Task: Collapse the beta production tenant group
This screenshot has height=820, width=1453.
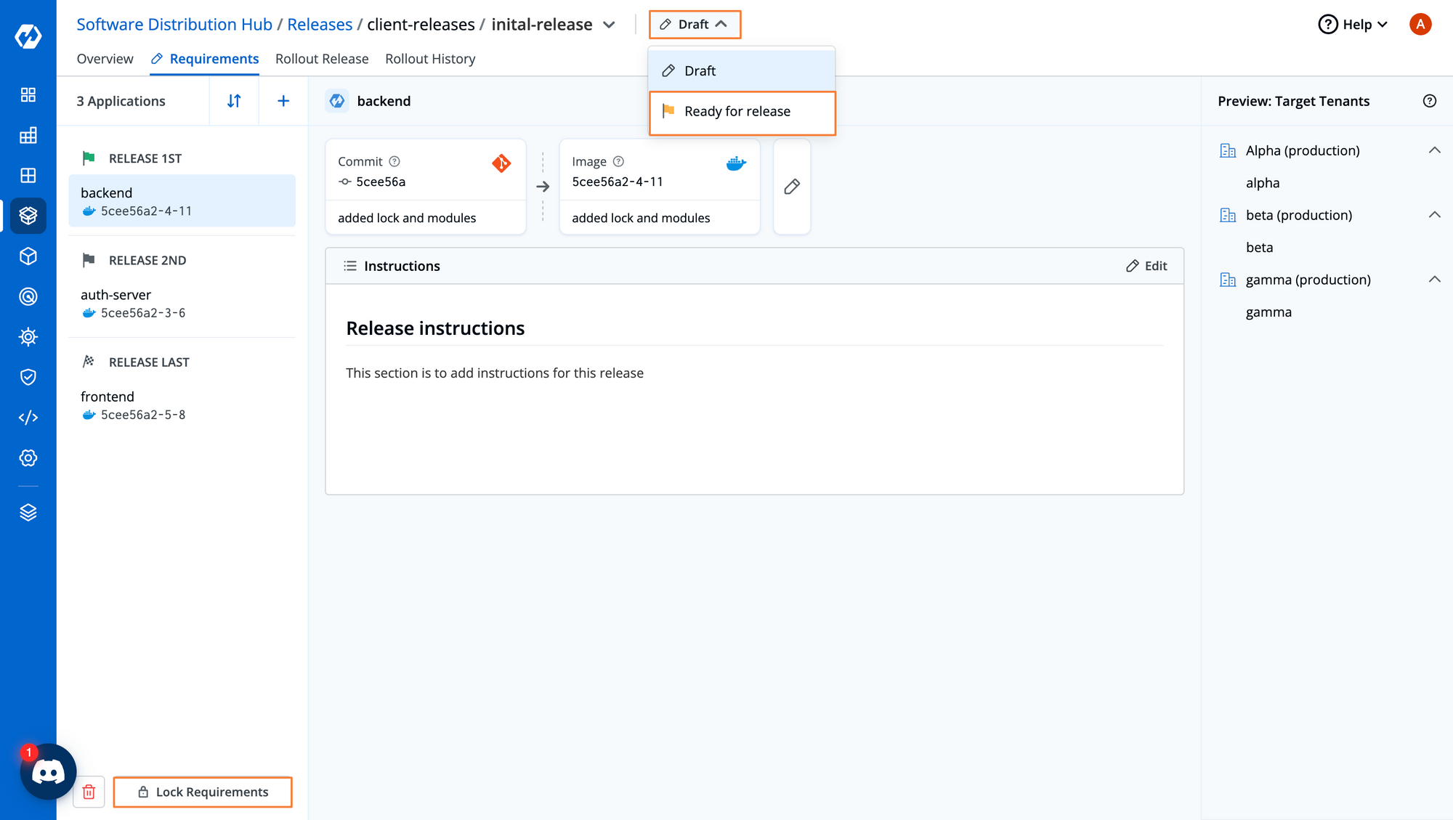Action: click(x=1434, y=214)
